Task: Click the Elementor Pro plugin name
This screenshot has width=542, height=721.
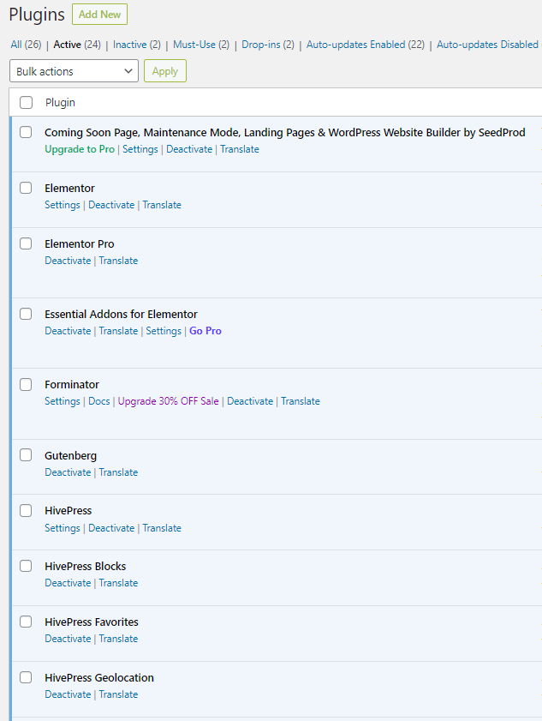Action: click(80, 244)
